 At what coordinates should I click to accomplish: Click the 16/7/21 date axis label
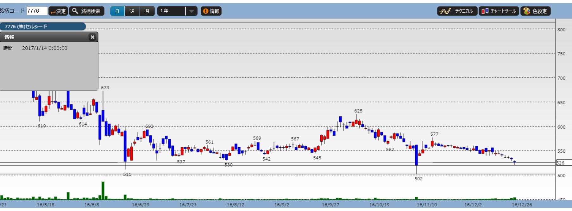point(188,205)
